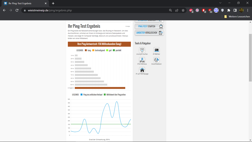Click the 'Tools & Ratgeber' heading

[x=143, y=43]
